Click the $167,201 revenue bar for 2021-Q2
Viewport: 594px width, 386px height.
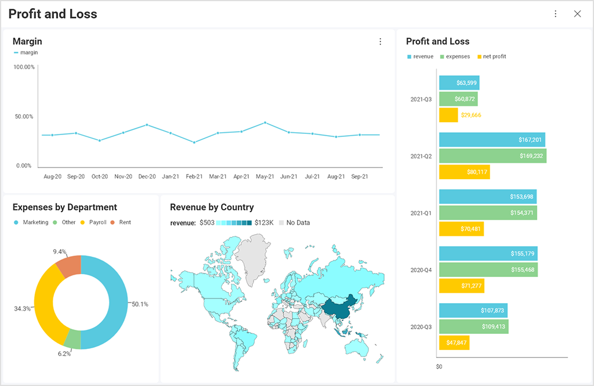coord(492,139)
